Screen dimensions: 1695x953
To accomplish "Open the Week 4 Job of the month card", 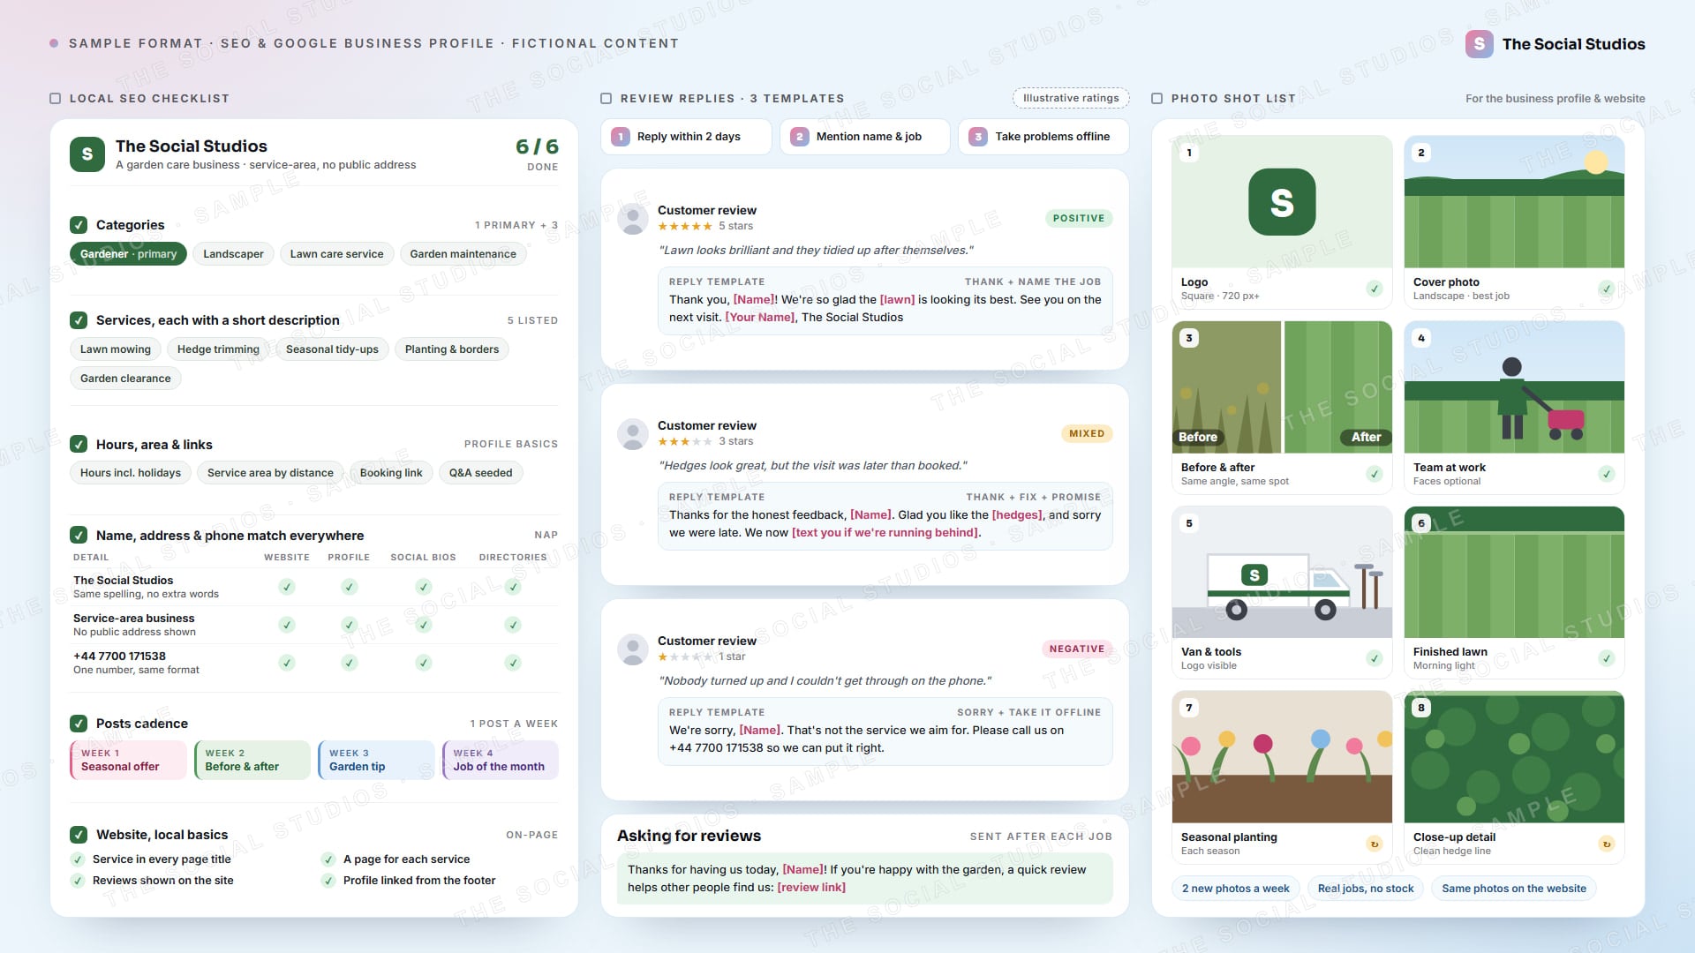I will [501, 760].
